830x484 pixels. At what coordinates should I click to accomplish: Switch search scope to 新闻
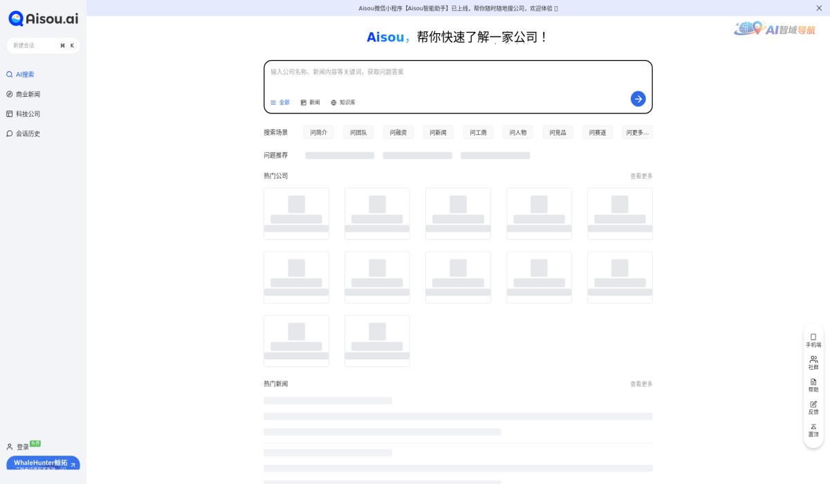pyautogui.click(x=310, y=102)
